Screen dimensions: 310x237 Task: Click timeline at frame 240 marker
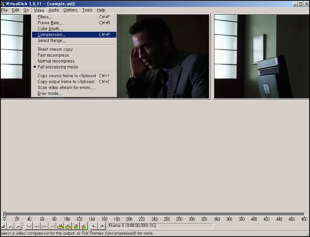click(x=154, y=219)
